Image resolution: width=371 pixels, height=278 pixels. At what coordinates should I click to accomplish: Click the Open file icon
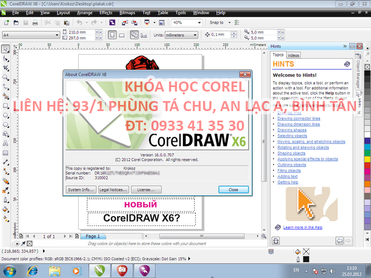click(16, 22)
